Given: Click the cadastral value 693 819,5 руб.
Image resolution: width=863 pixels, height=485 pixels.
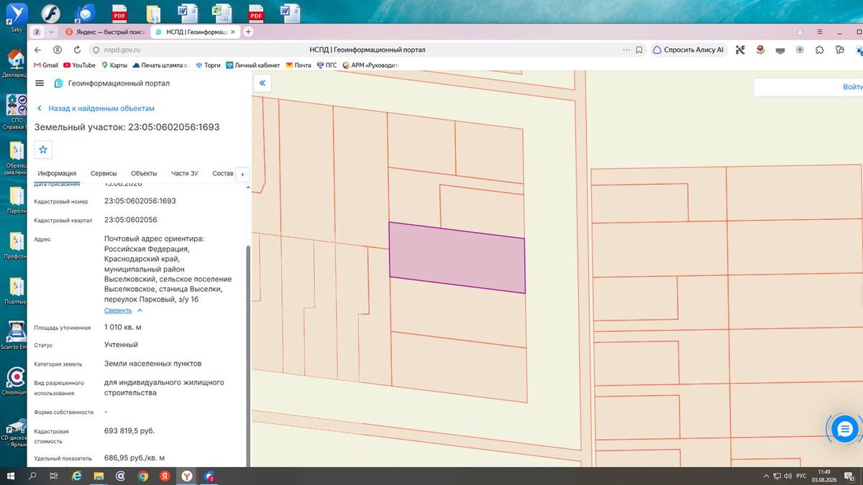Looking at the screenshot, I should [x=129, y=431].
